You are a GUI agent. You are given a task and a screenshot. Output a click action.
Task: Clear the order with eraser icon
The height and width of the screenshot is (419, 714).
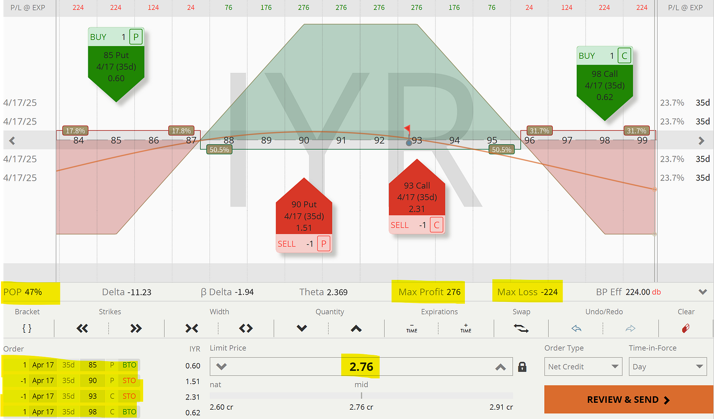click(686, 328)
